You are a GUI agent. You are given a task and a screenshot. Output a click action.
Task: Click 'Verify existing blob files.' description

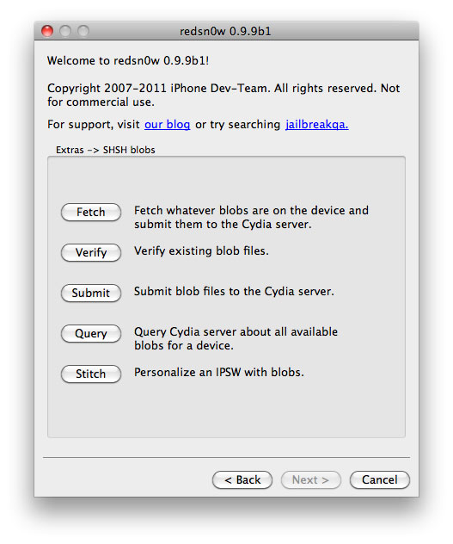(x=201, y=250)
